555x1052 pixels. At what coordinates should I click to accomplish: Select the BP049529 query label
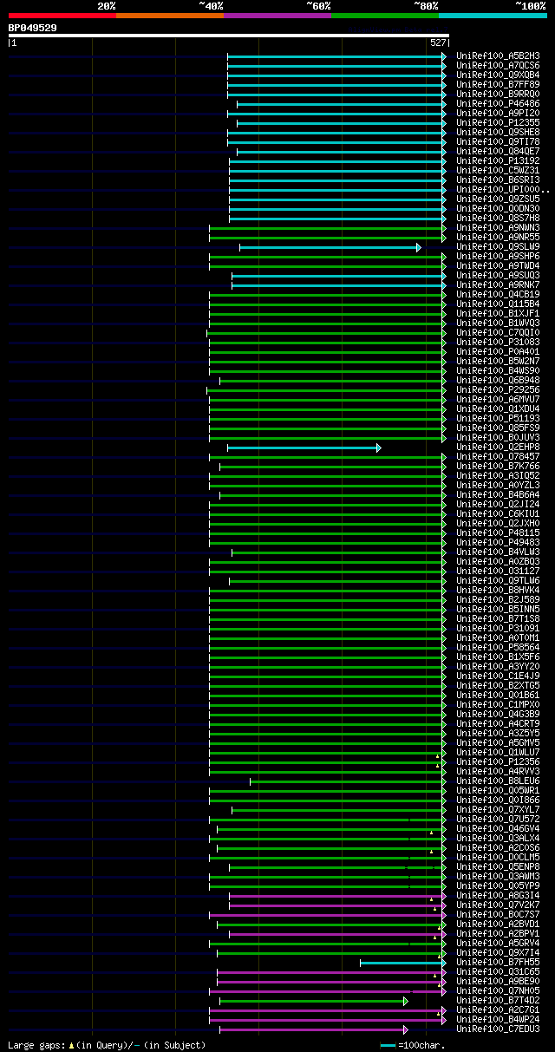[x=33, y=28]
